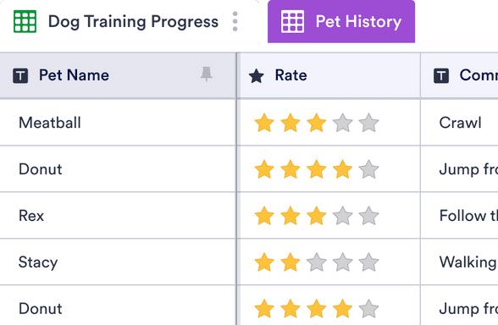
Task: Click the text type icon in third column header
Action: pos(441,75)
